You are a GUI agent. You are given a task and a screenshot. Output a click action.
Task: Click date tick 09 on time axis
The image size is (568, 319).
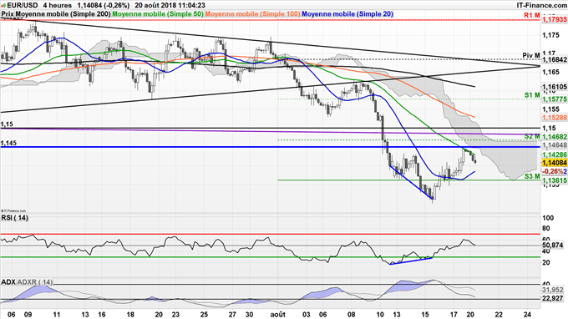tap(28, 314)
